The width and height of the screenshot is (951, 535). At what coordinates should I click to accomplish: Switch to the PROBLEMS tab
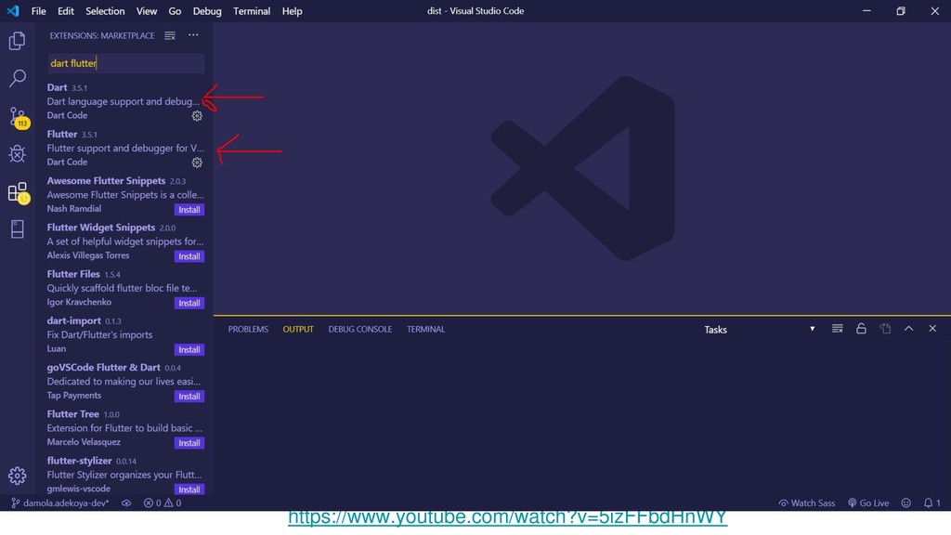pyautogui.click(x=248, y=329)
